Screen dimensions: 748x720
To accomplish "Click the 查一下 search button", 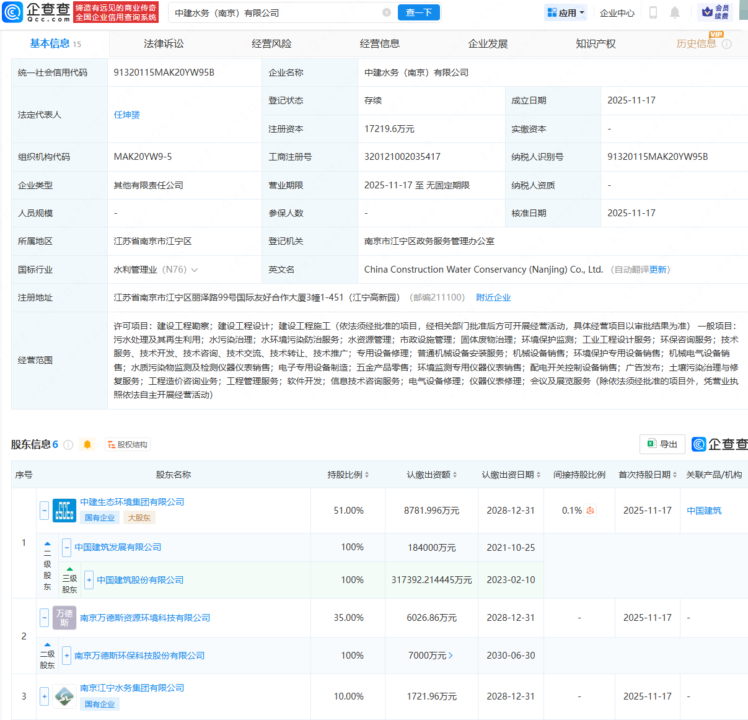I will (418, 12).
